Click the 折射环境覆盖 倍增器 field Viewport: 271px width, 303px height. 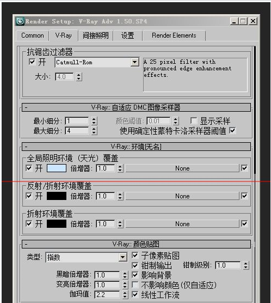coord(106,224)
